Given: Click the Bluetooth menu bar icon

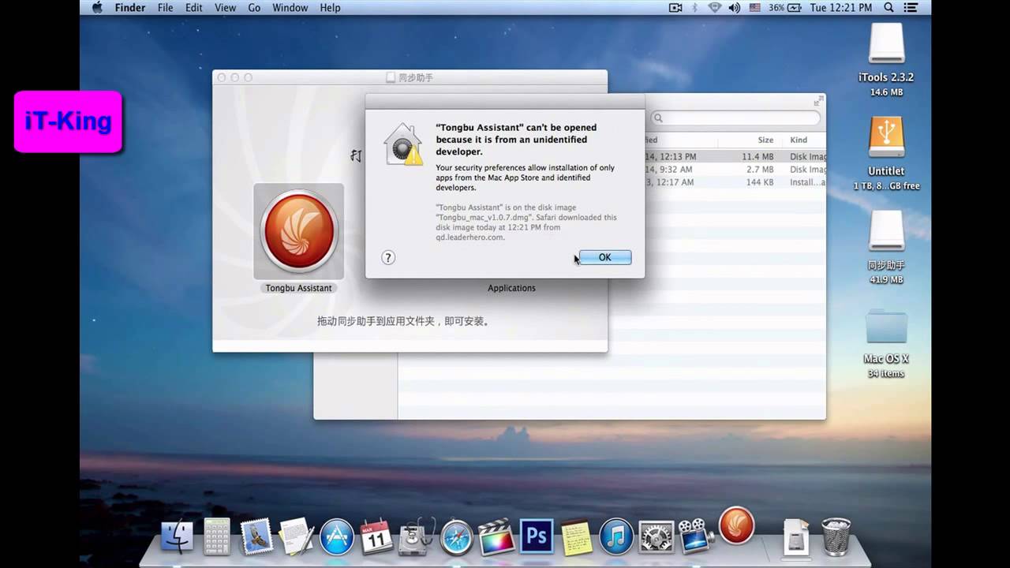Looking at the screenshot, I should point(695,8).
